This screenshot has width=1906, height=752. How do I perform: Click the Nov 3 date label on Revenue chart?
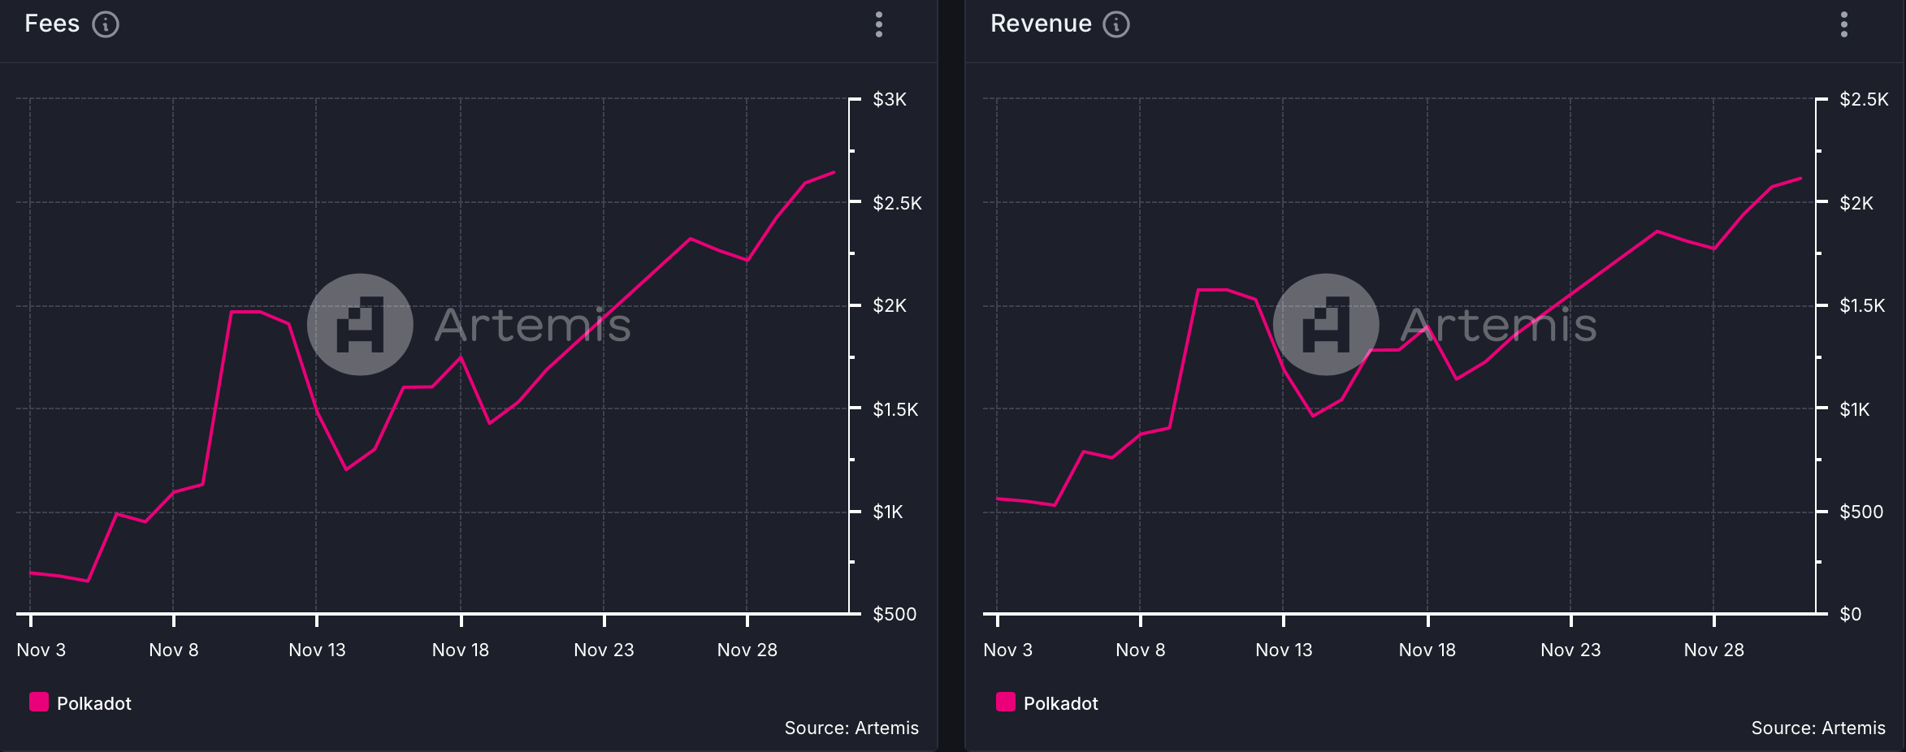click(x=1008, y=650)
